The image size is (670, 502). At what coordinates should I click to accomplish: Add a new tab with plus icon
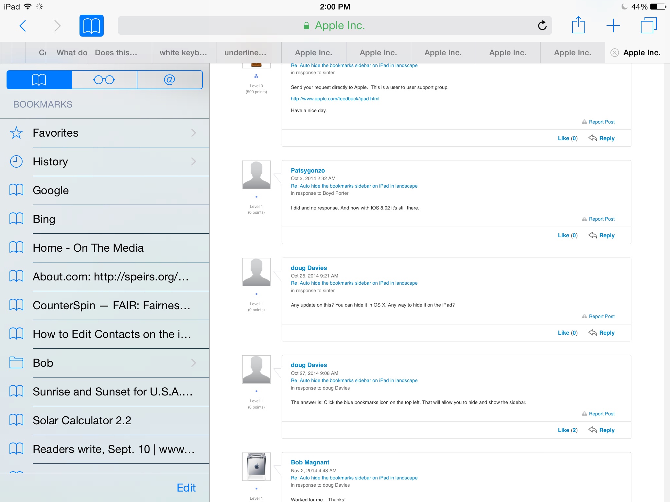(x=613, y=25)
